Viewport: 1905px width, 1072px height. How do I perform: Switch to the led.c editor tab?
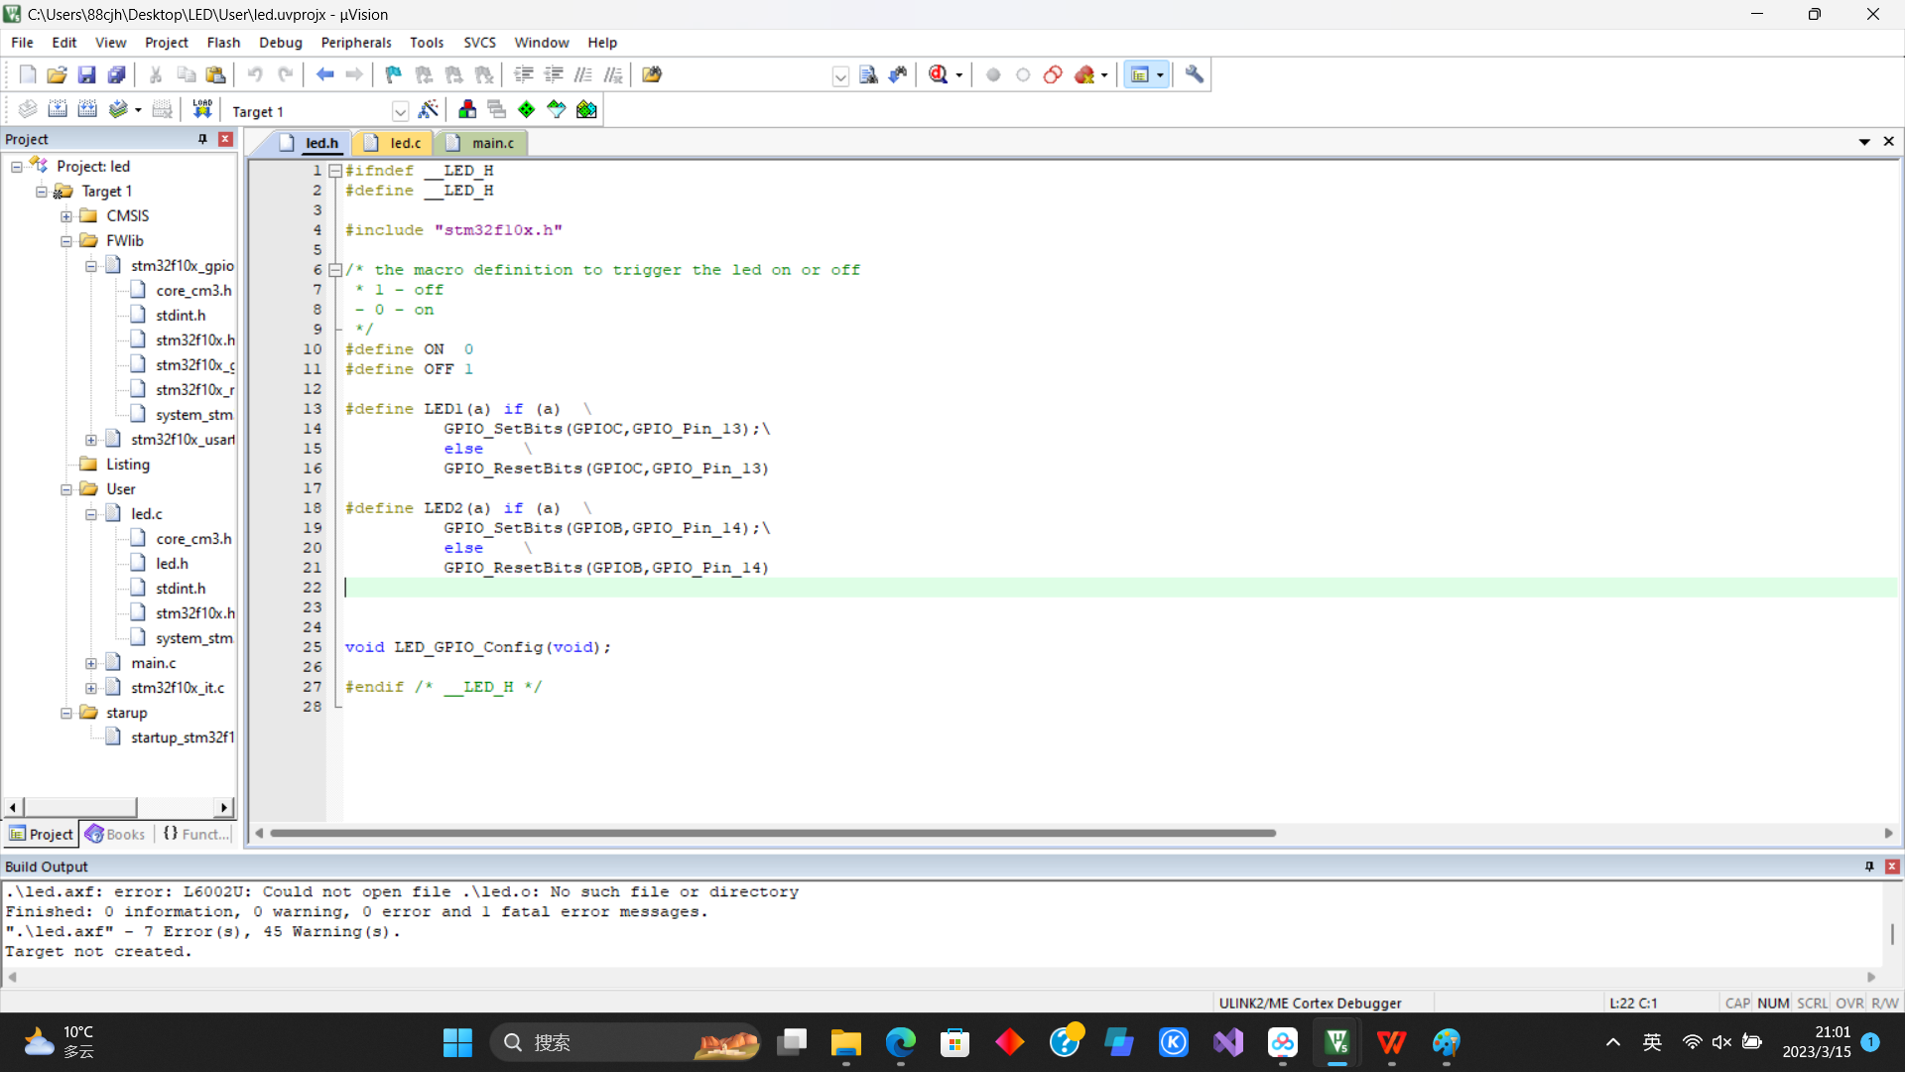coord(394,143)
